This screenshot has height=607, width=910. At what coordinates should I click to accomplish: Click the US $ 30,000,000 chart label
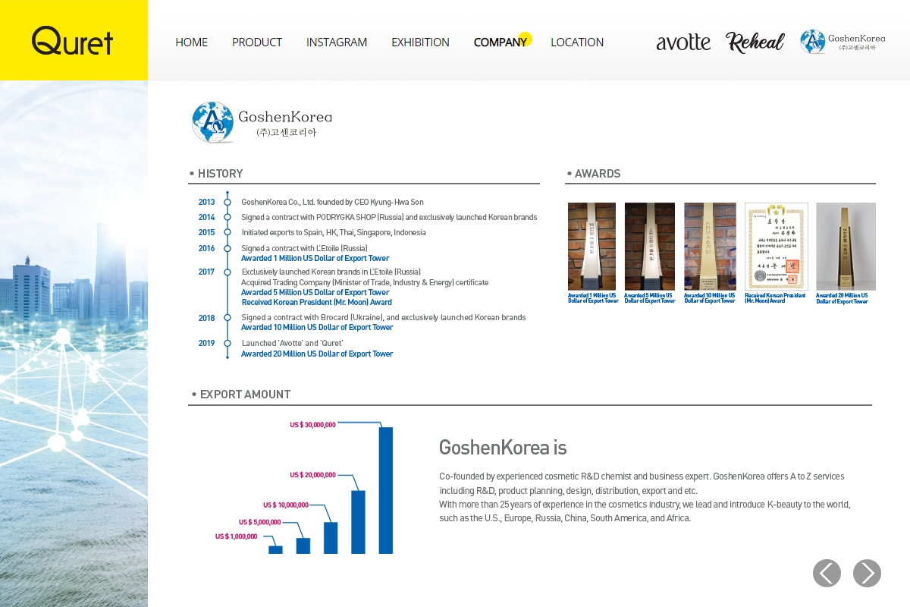312,425
